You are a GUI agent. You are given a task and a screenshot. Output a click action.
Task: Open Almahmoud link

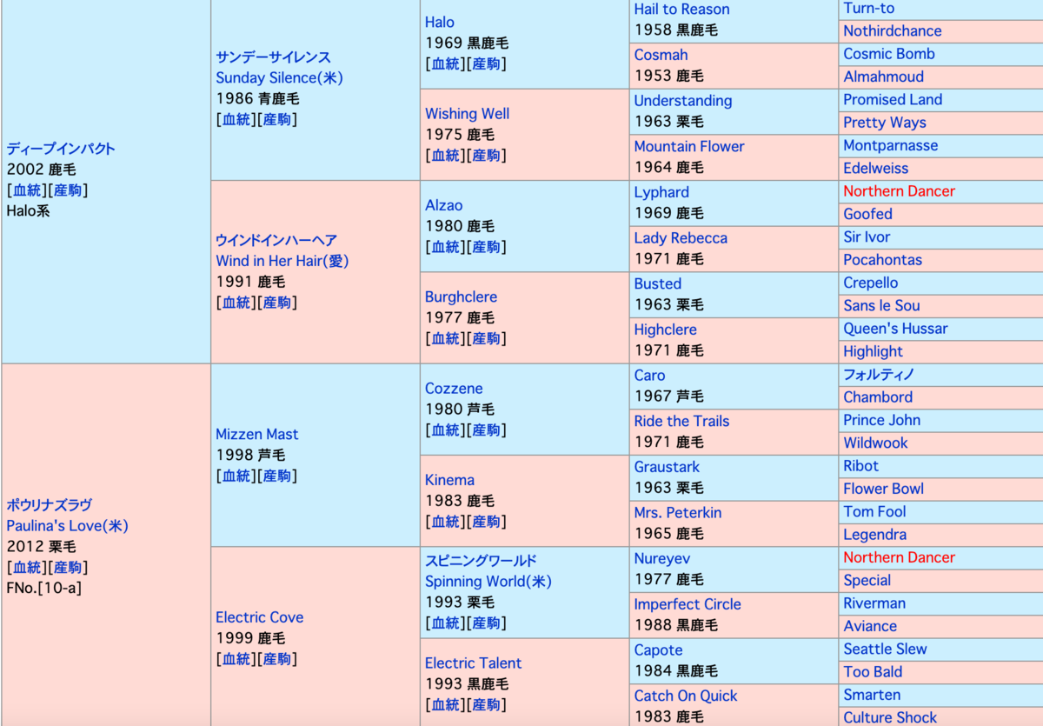(x=884, y=77)
